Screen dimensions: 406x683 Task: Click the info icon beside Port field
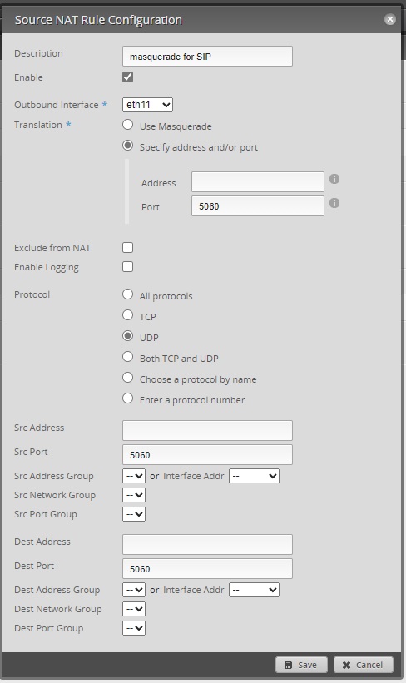[x=334, y=204]
